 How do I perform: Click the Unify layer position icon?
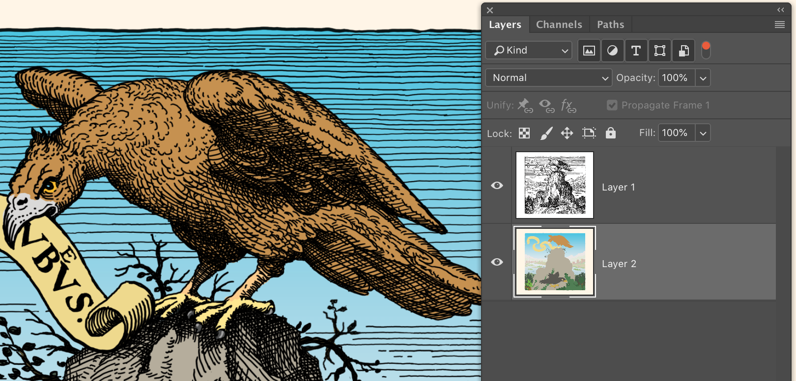pyautogui.click(x=525, y=106)
